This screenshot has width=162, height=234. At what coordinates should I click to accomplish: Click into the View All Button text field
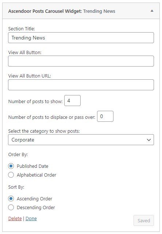pyautogui.click(x=81, y=61)
